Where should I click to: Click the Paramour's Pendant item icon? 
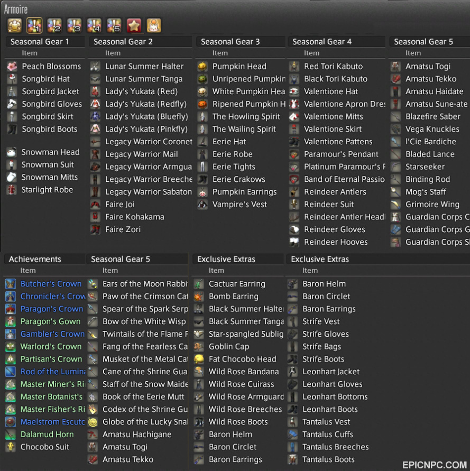294,154
